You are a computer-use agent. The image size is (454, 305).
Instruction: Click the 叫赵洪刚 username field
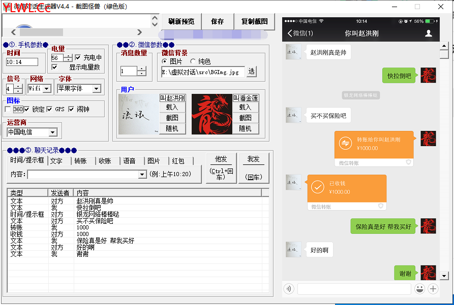[x=172, y=98]
